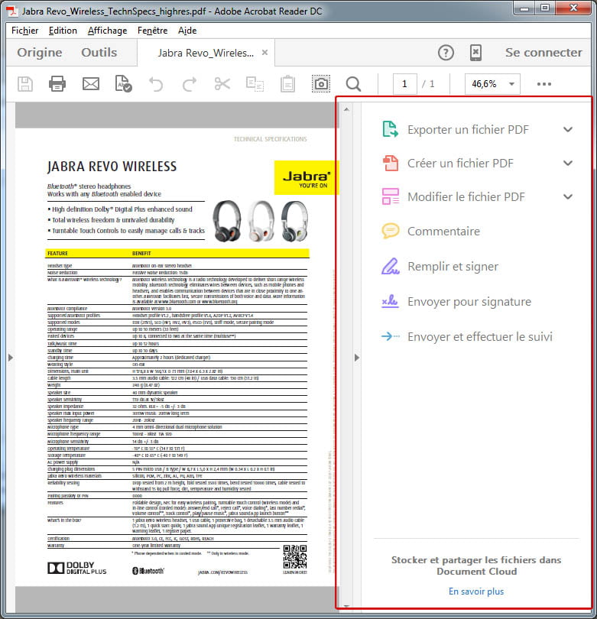Image resolution: width=597 pixels, height=619 pixels.
Task: Click the Commentaire speech bubble icon
Action: (390, 231)
